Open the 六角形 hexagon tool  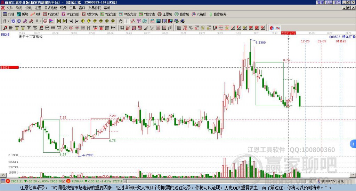pyautogui.click(x=199, y=14)
